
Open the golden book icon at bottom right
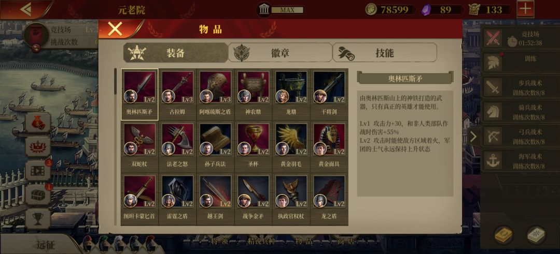[503, 235]
